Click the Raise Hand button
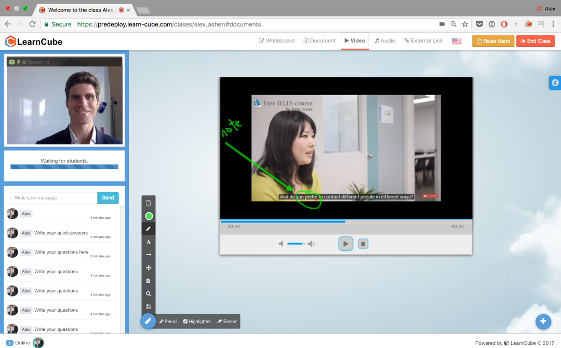Screen dimensions: 561x348 coord(493,41)
